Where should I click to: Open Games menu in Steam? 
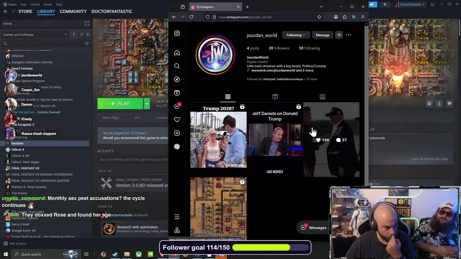click(48, 4)
